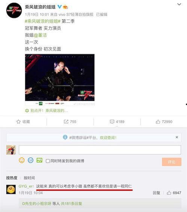This screenshot has height=212, width=187.
Task: Open the emoji picker smiley icon
Action: tap(22, 160)
